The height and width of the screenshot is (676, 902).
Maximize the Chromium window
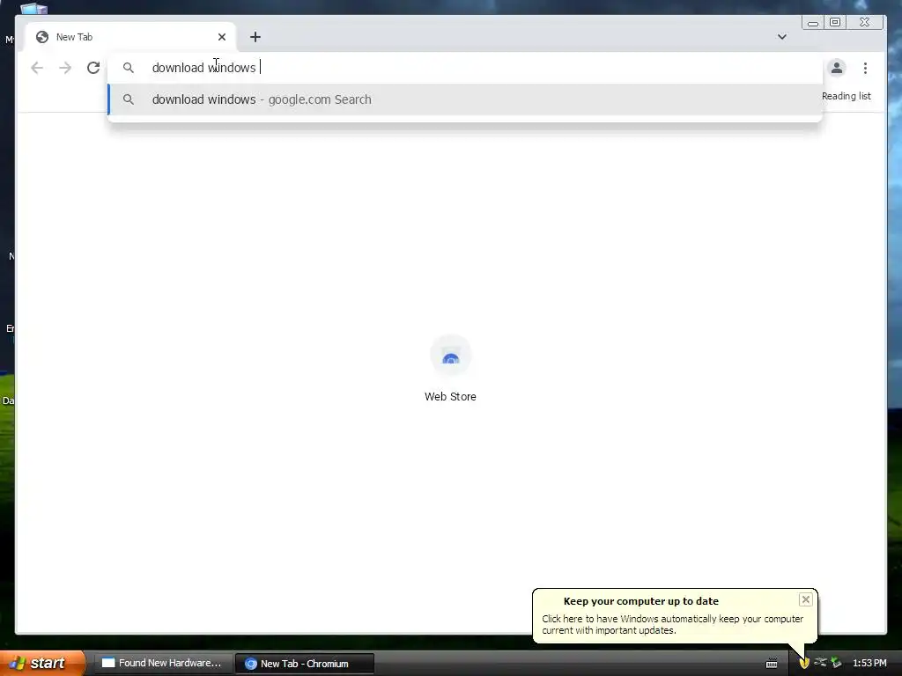point(835,22)
